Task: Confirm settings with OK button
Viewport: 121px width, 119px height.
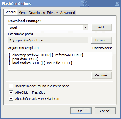Action: click(x=81, y=111)
